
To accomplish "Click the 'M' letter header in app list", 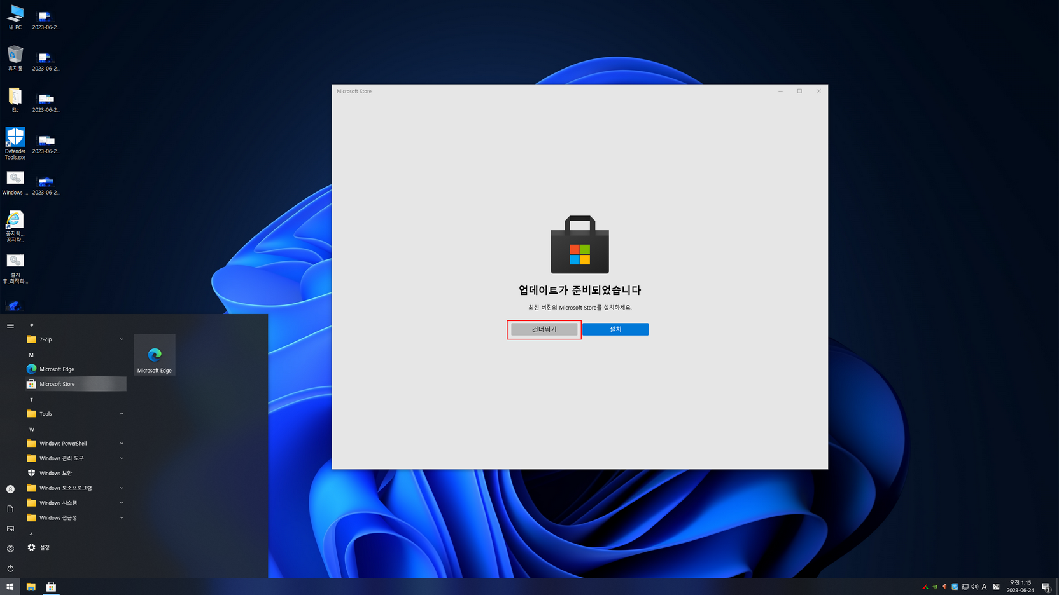I will tap(31, 355).
